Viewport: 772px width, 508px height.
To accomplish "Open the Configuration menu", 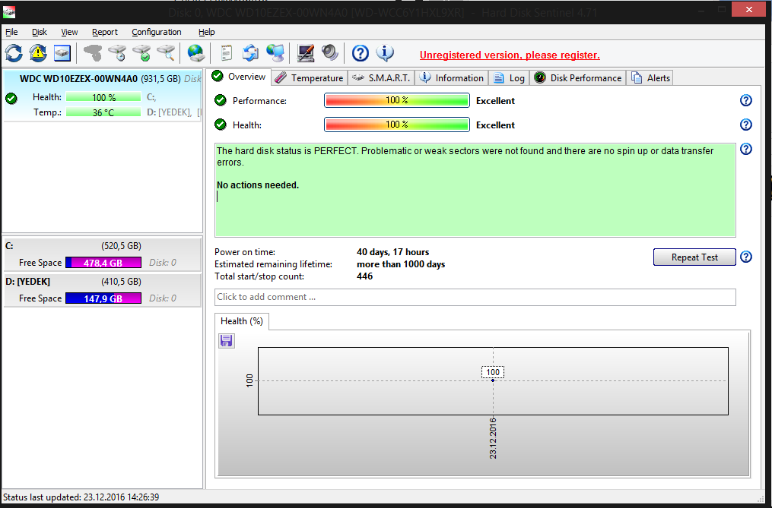I will [x=156, y=32].
